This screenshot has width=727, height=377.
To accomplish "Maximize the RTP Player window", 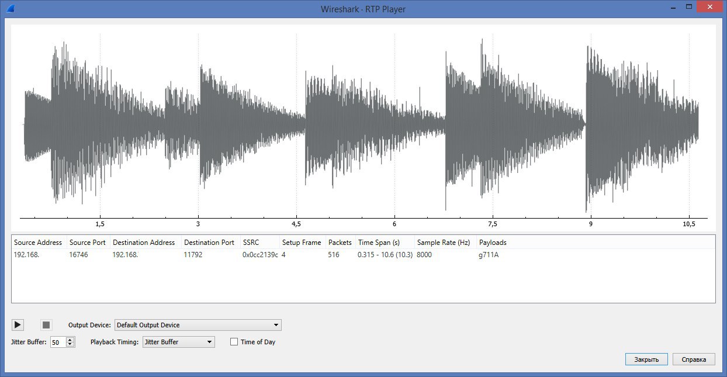I will 689,6.
